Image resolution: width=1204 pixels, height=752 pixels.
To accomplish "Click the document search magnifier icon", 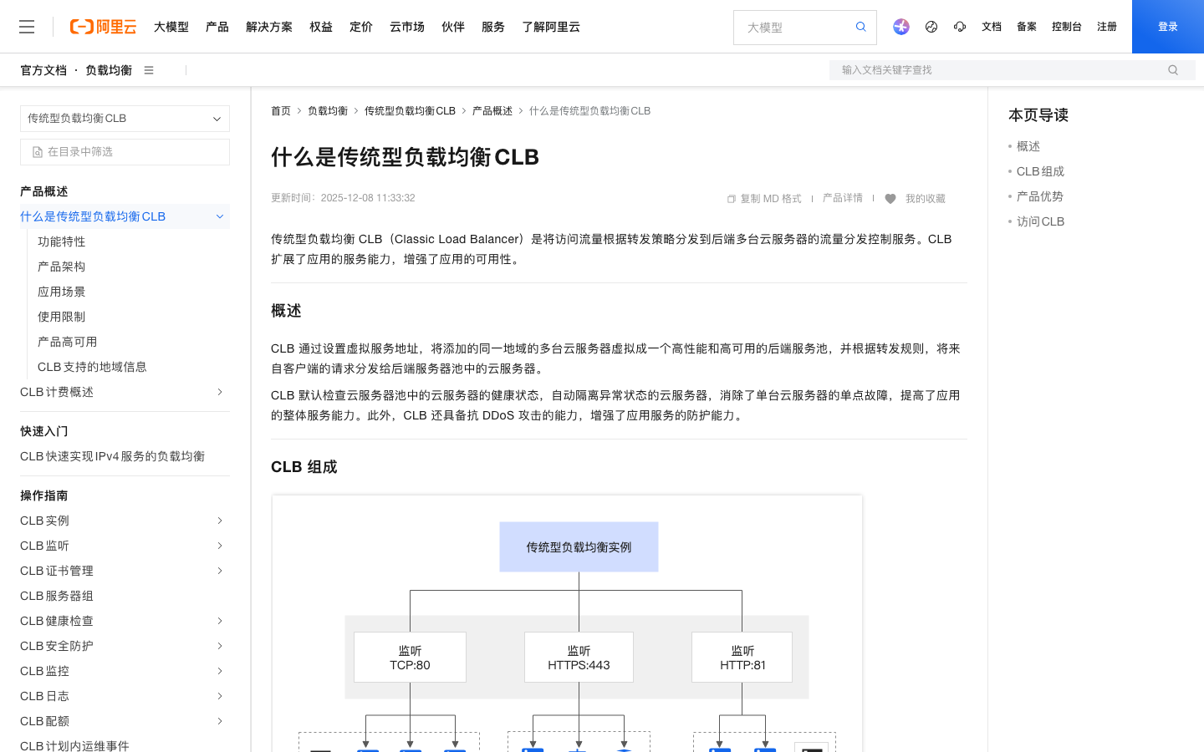I will pyautogui.click(x=1173, y=70).
